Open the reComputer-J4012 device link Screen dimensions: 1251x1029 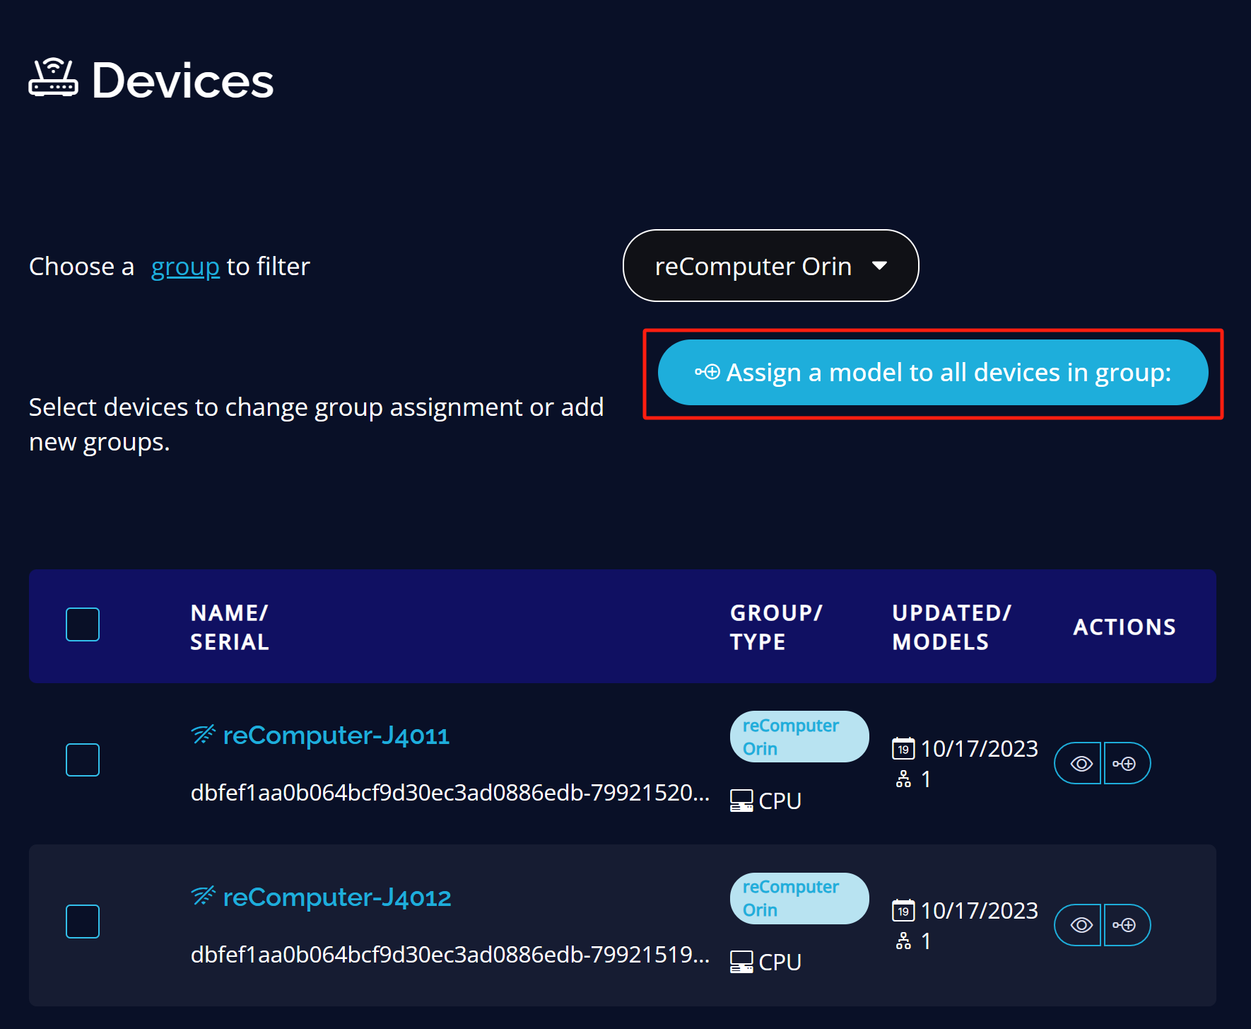pos(337,897)
